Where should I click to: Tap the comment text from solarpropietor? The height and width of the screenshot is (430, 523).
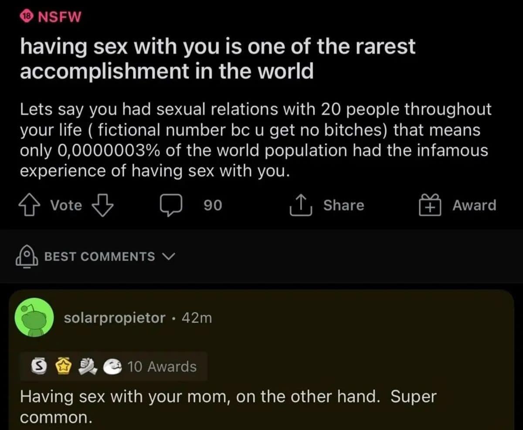[x=228, y=407]
